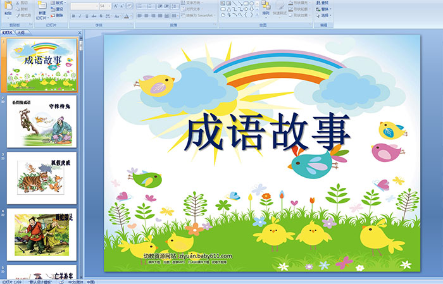Switch to the Outline (大纲) tab
This screenshot has width=443, height=284.
21,33
